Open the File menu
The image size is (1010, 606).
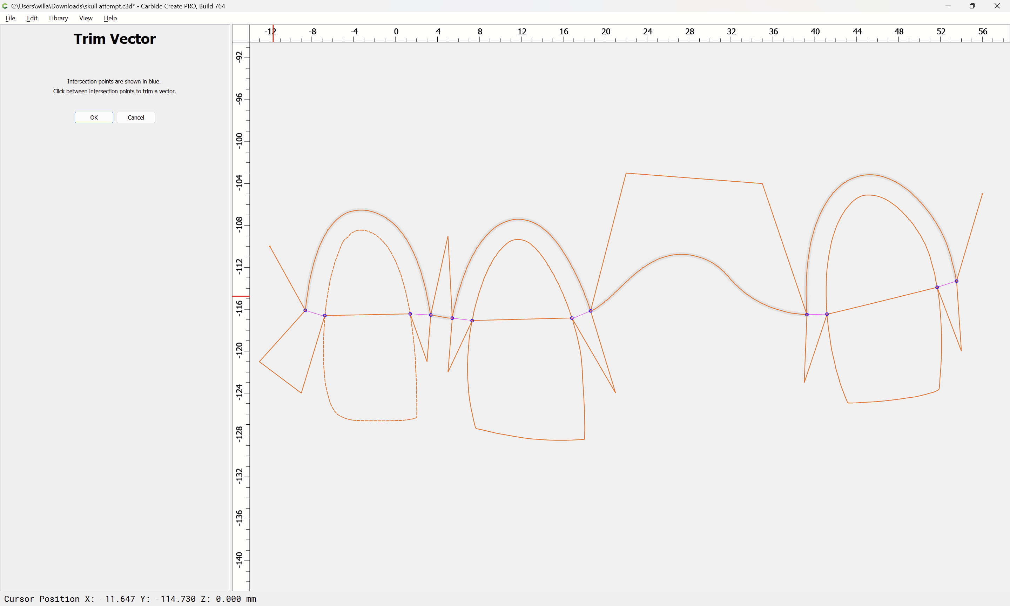tap(10, 18)
